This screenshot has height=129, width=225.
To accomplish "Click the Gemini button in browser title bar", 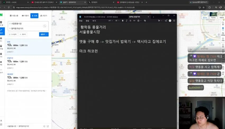I will click(x=199, y=2).
